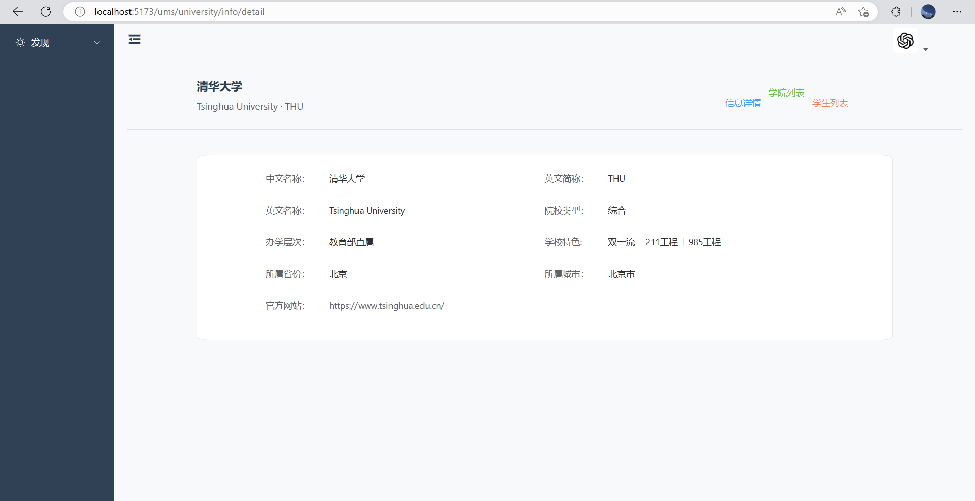
Task: Switch to 信息详情 tab link
Action: pyautogui.click(x=743, y=103)
